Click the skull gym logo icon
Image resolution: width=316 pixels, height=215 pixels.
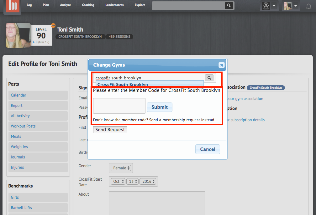coord(266,6)
